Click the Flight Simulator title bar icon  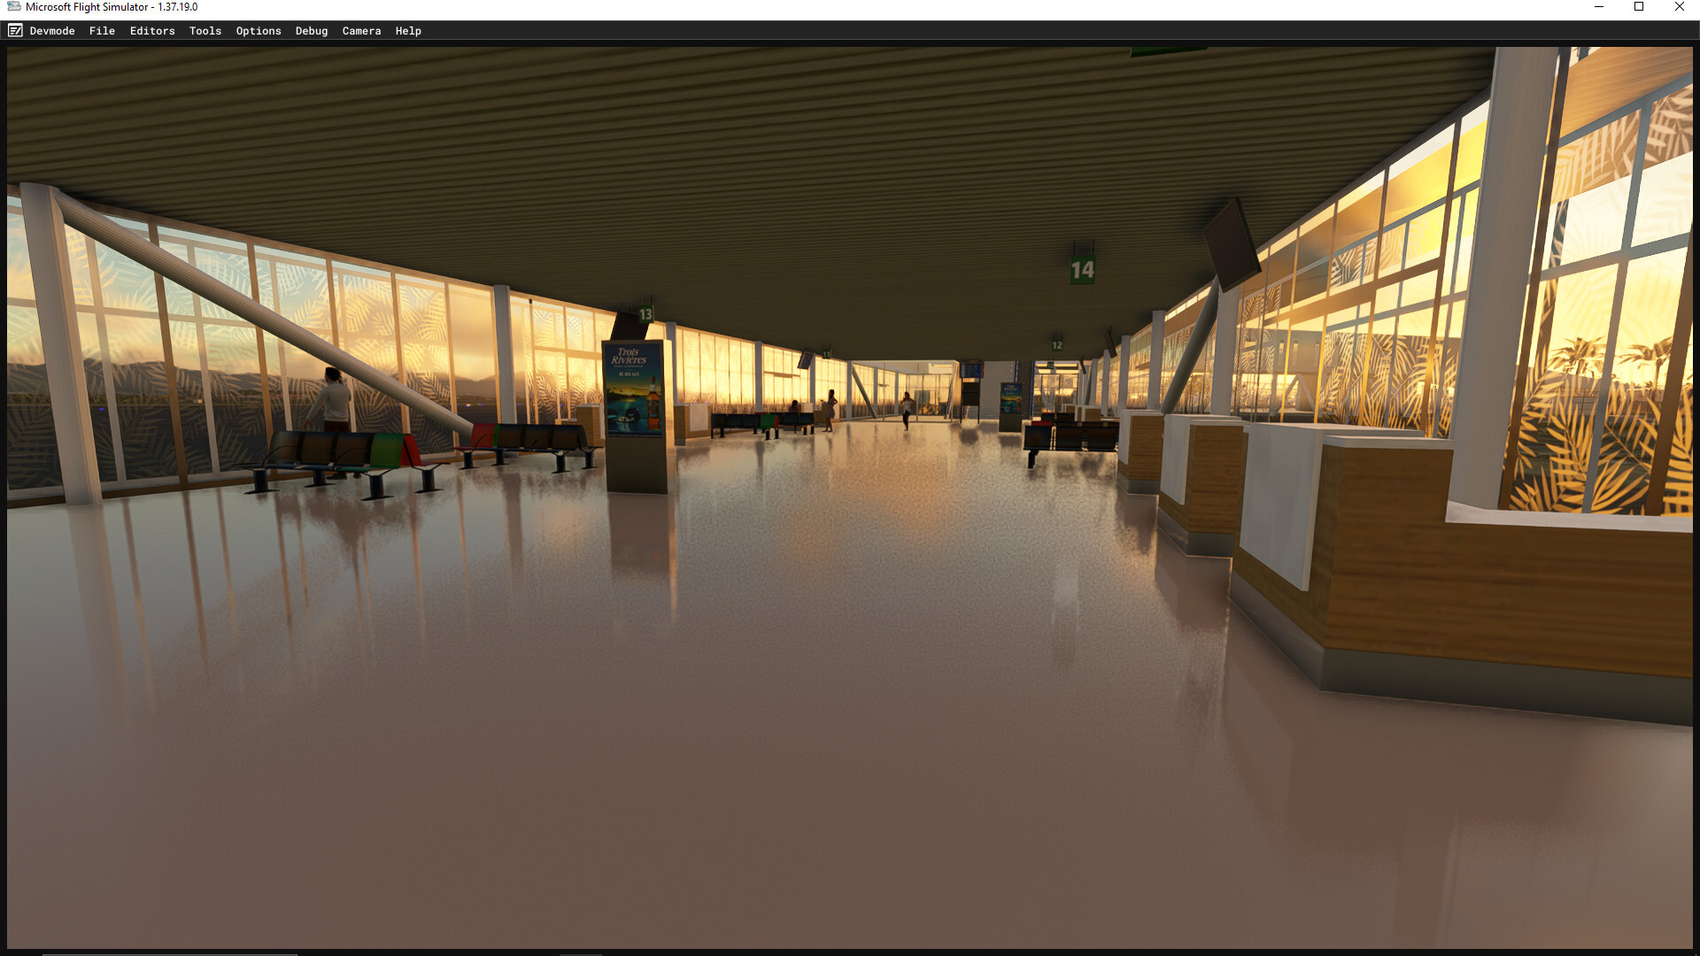pos(13,7)
